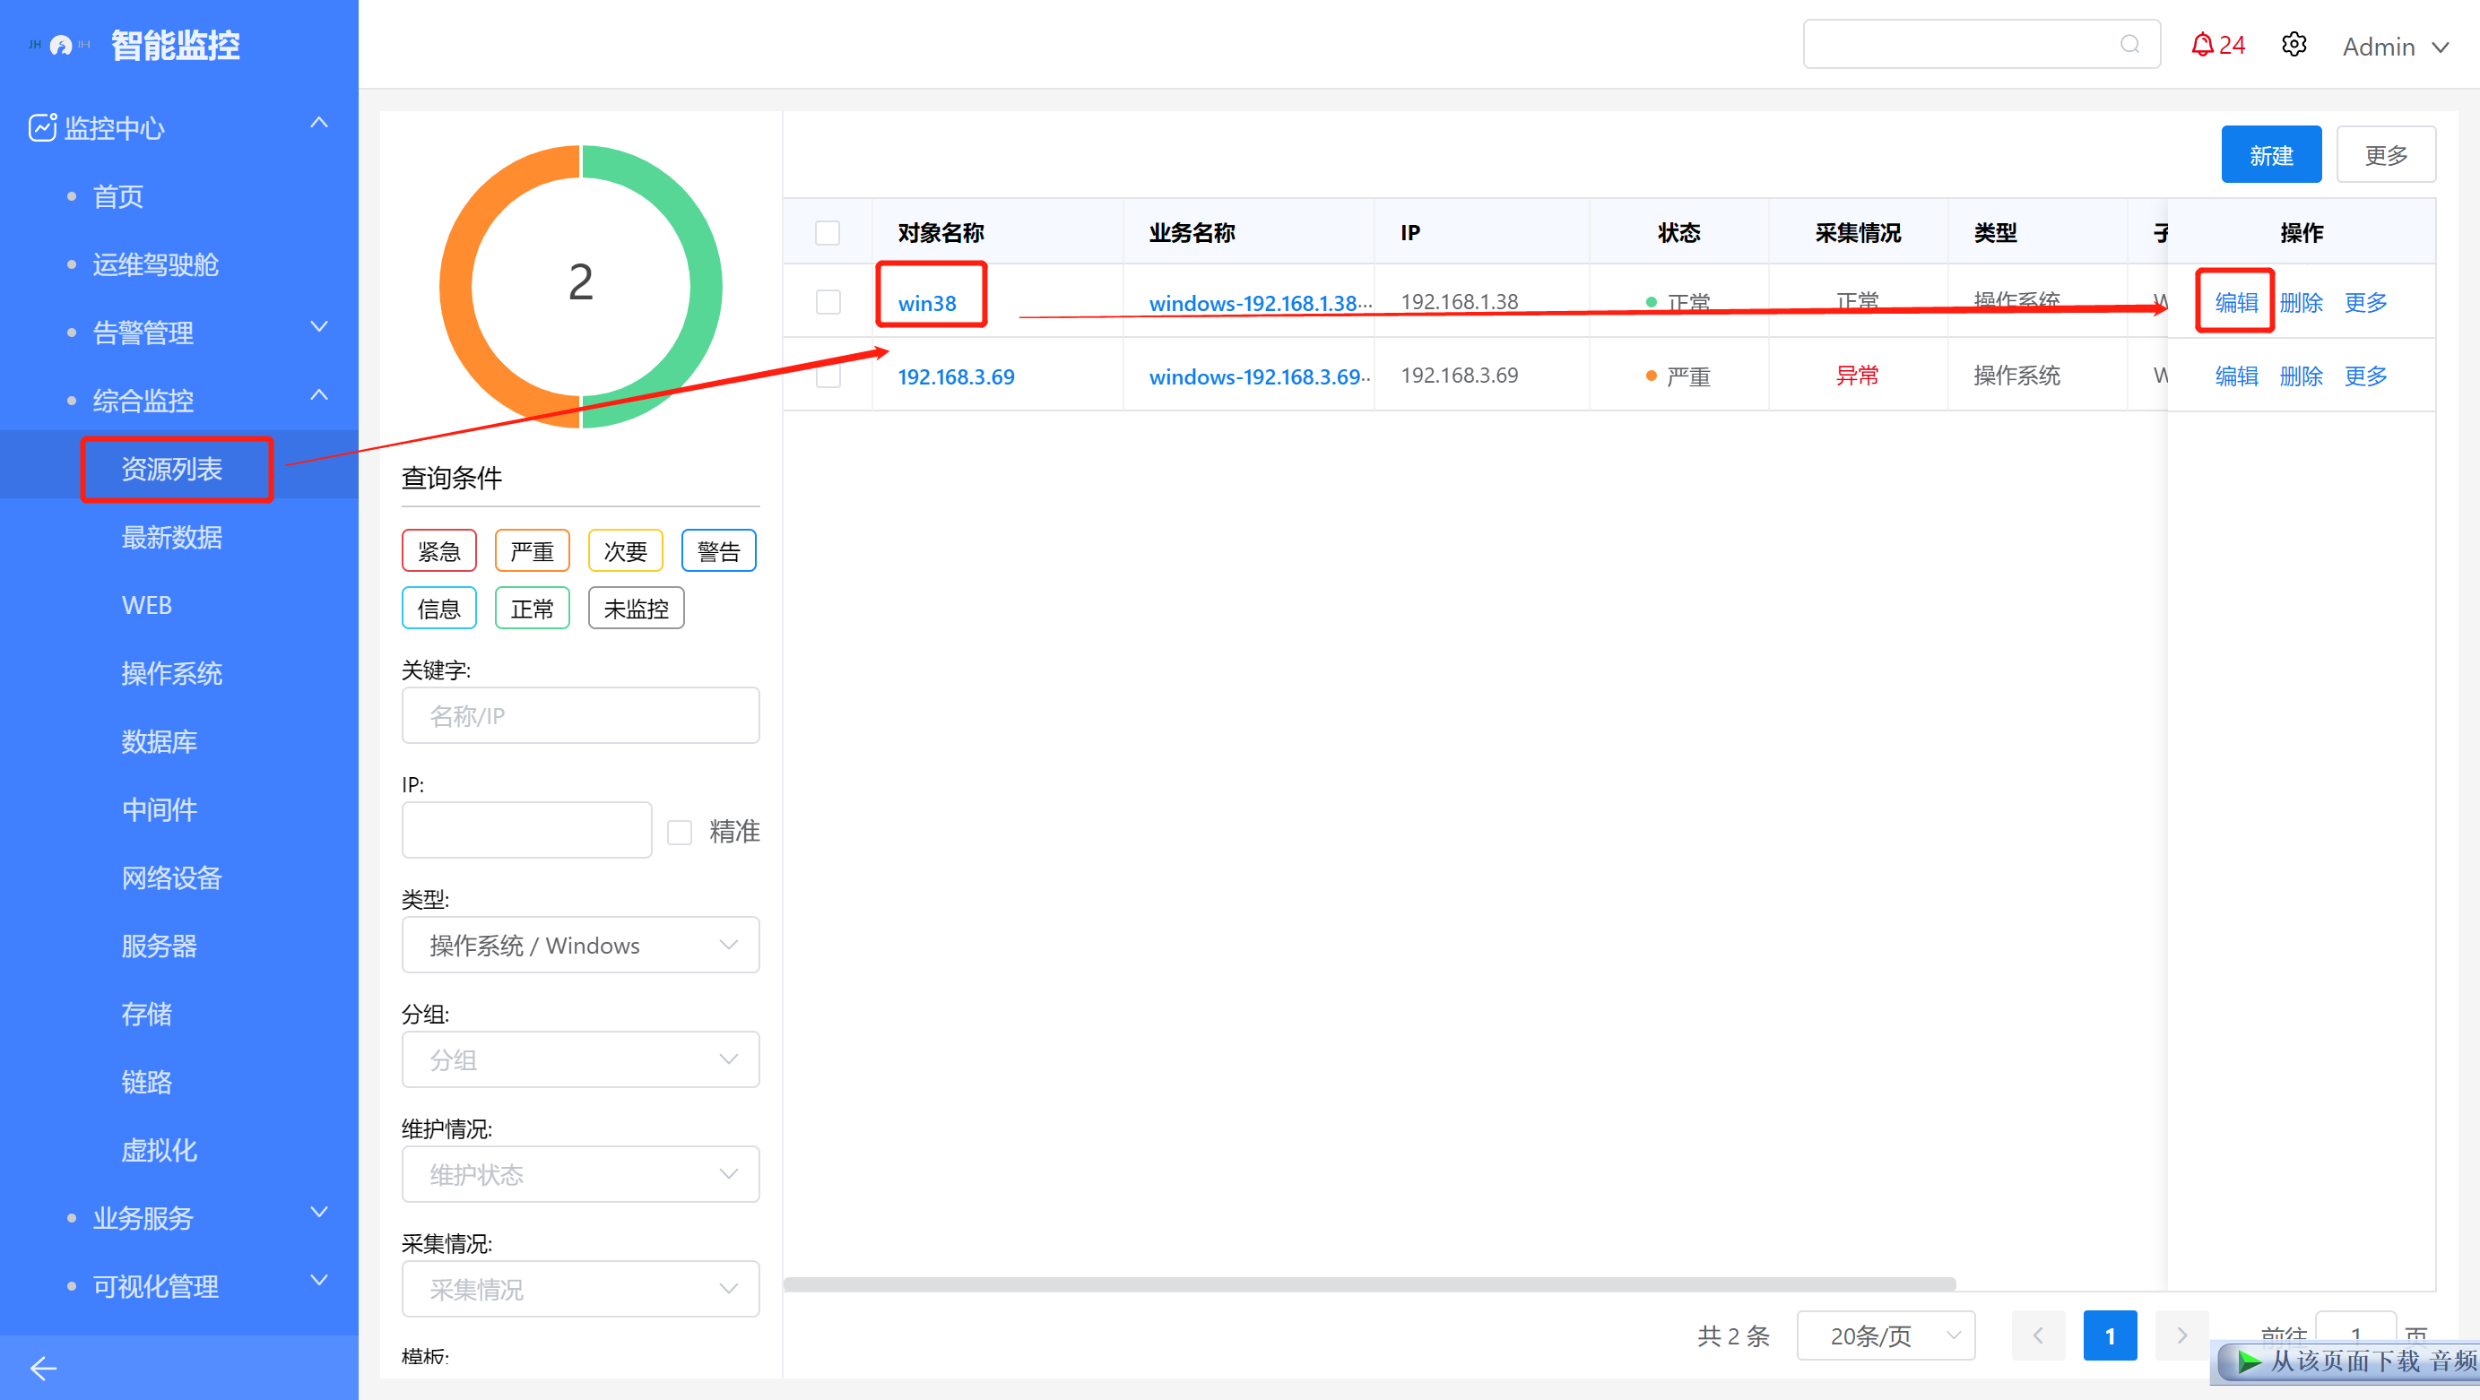Screen dimensions: 2480x1400
Task: Open the 192.168.3.69 object name link
Action: 956,376
